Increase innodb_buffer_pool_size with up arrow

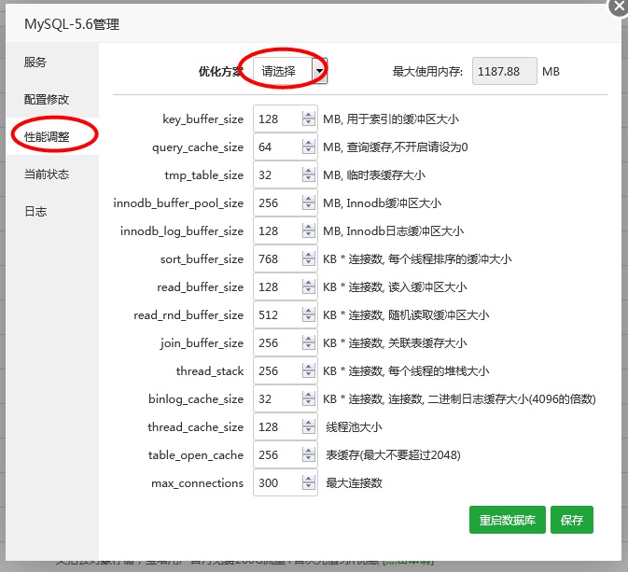308,199
